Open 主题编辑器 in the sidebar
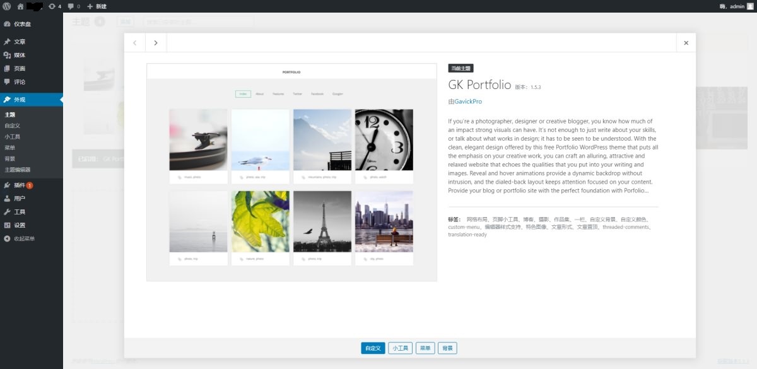The width and height of the screenshot is (757, 369). pos(18,170)
